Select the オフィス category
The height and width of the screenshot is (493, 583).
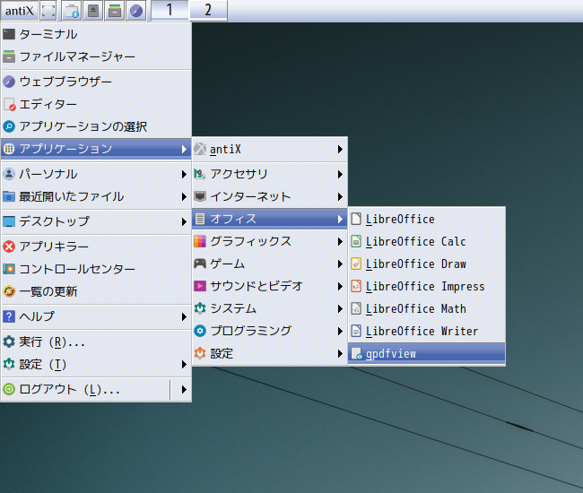[x=270, y=219]
